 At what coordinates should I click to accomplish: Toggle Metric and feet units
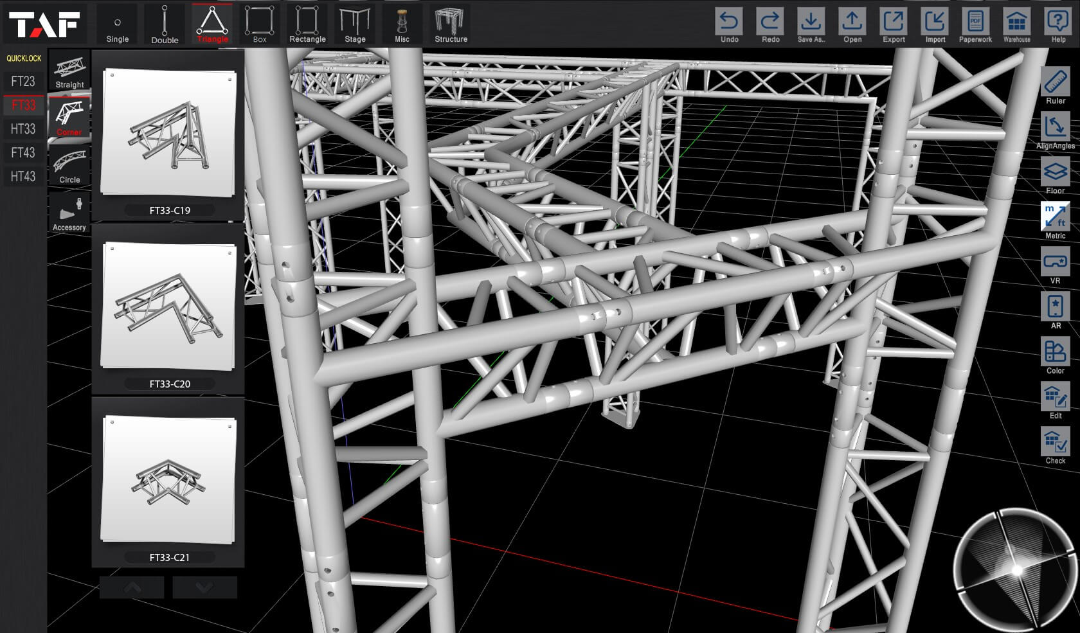(x=1055, y=222)
